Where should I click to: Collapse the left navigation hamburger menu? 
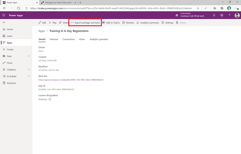pos(4,22)
